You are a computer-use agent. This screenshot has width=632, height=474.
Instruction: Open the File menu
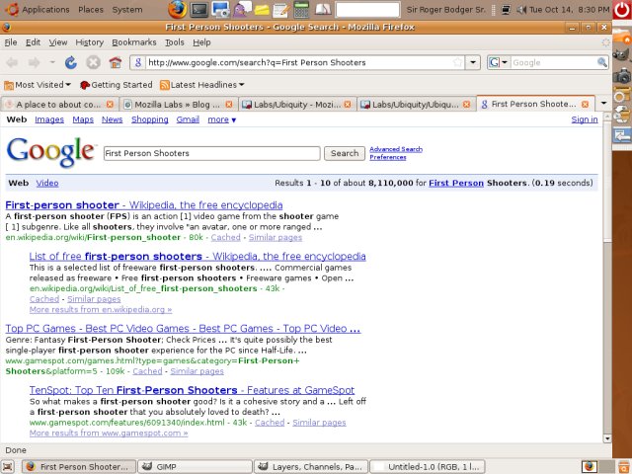(x=11, y=42)
